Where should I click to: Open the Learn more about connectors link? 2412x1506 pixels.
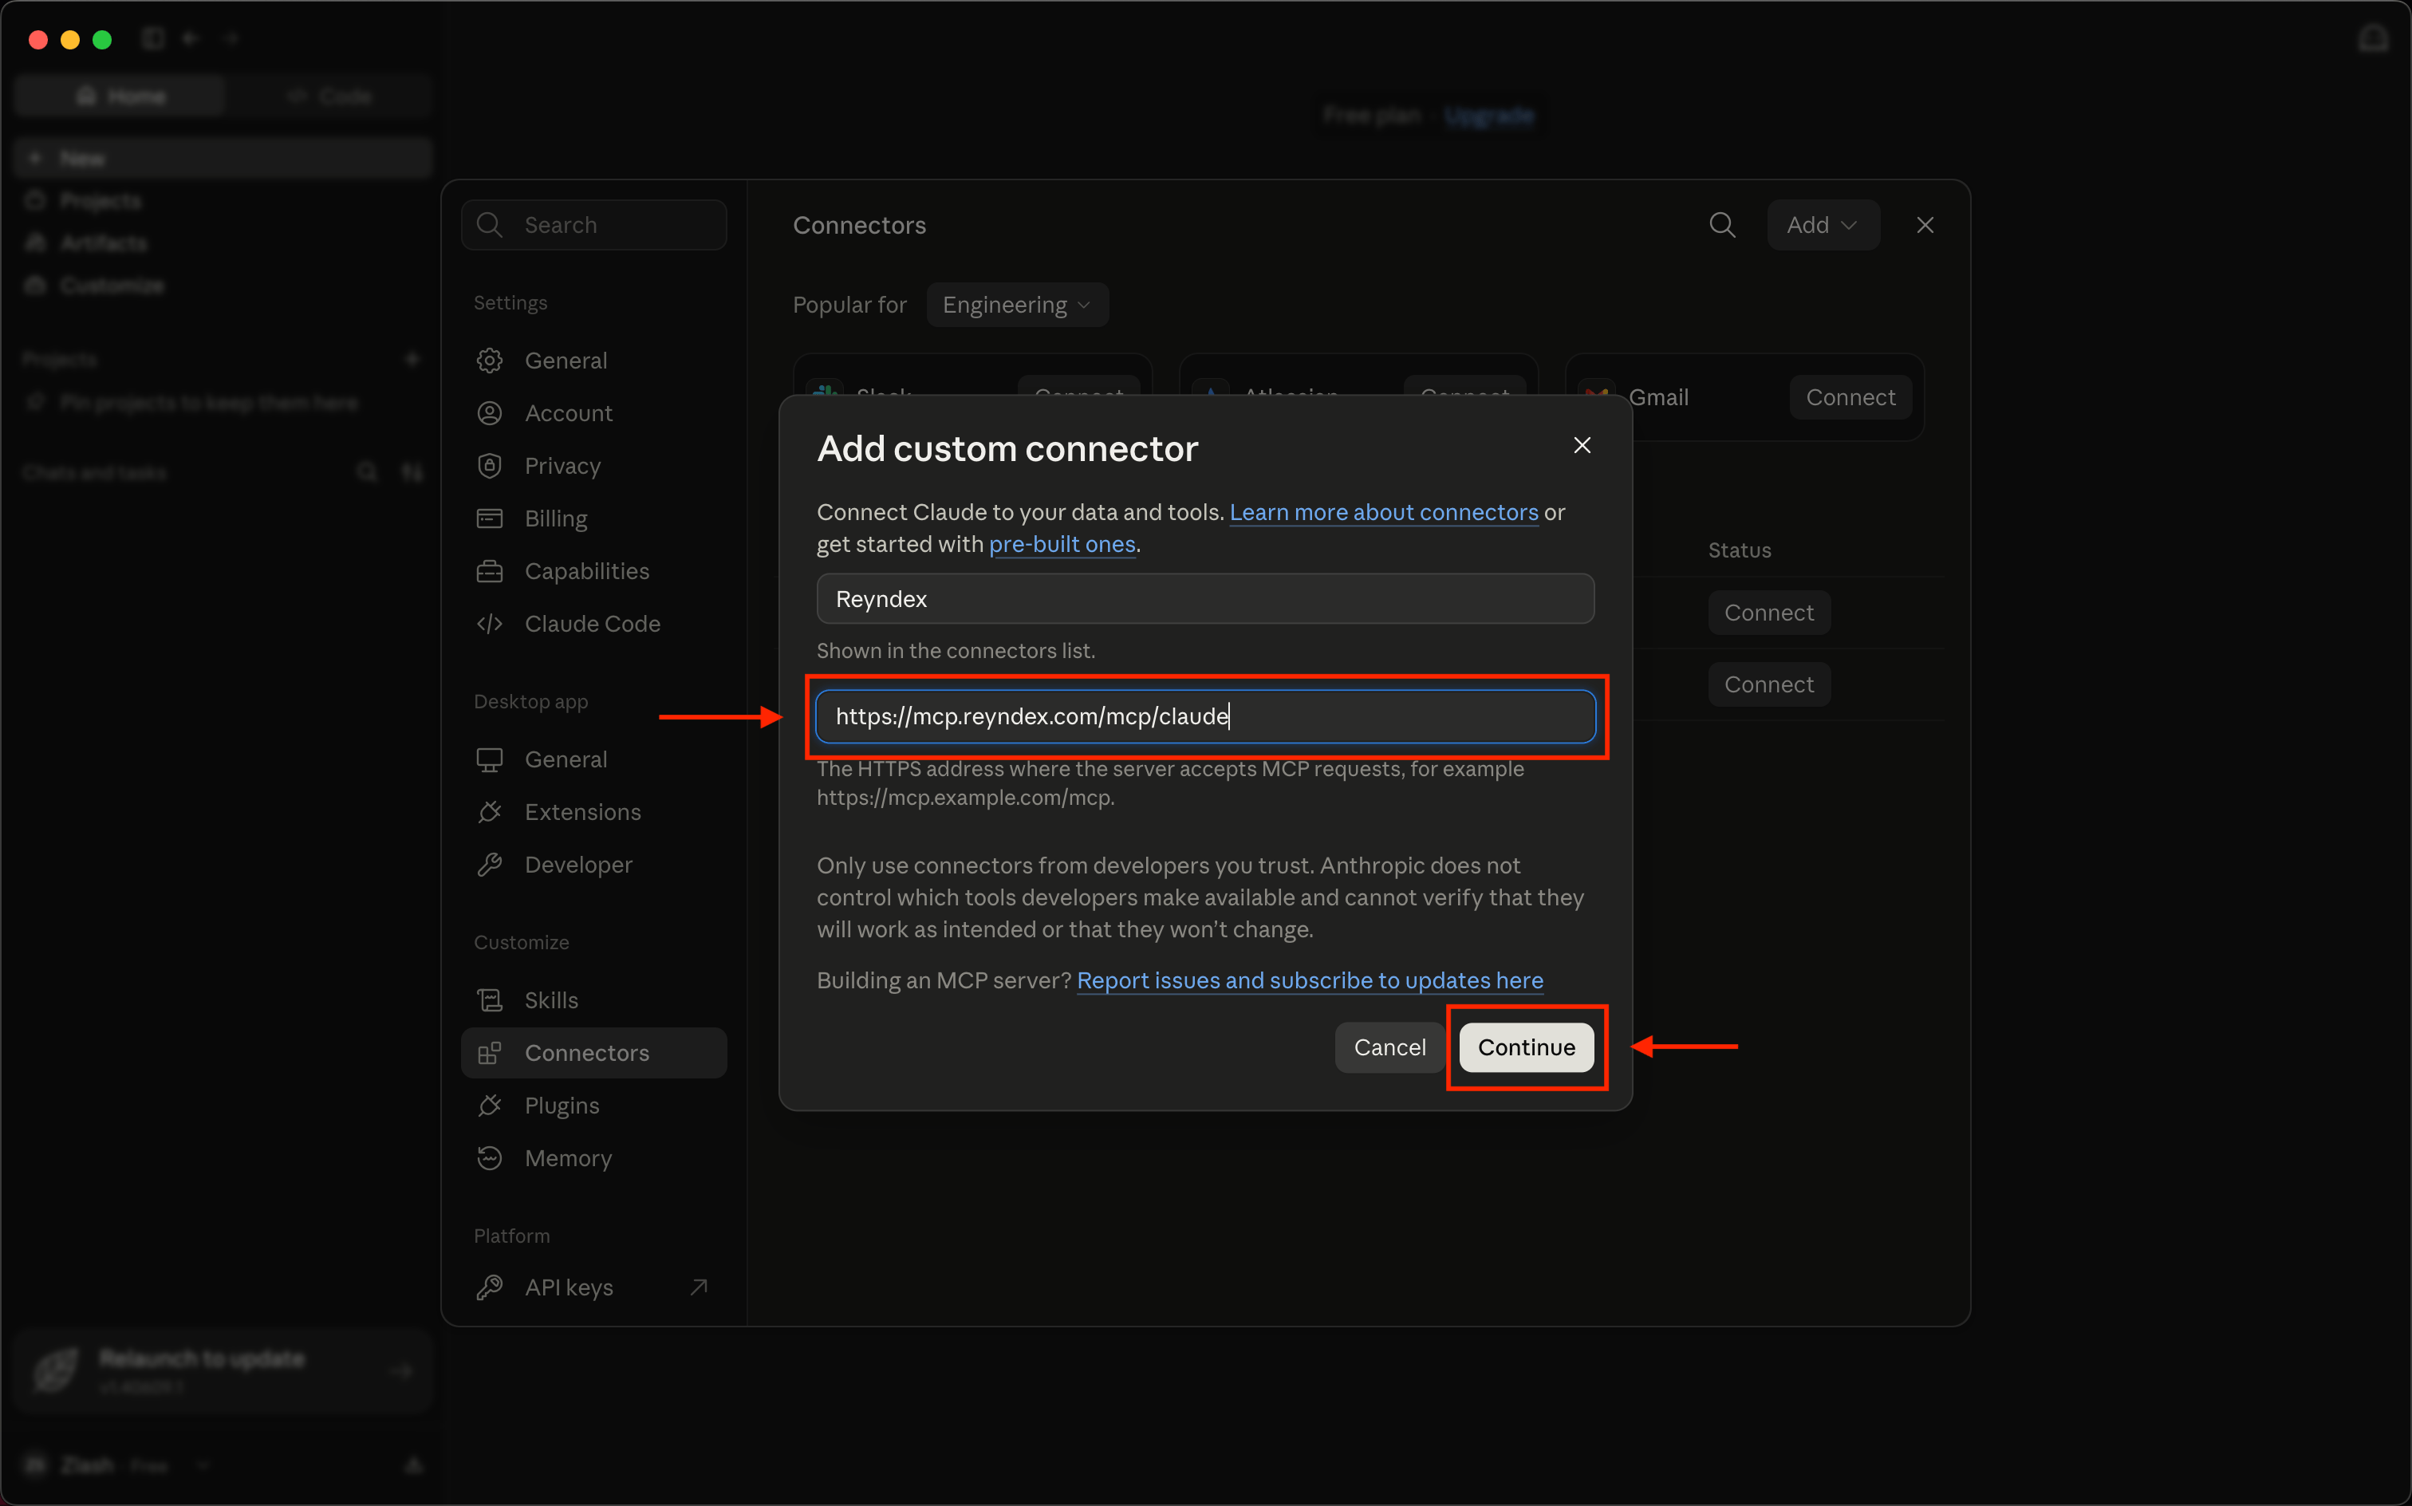(1383, 512)
